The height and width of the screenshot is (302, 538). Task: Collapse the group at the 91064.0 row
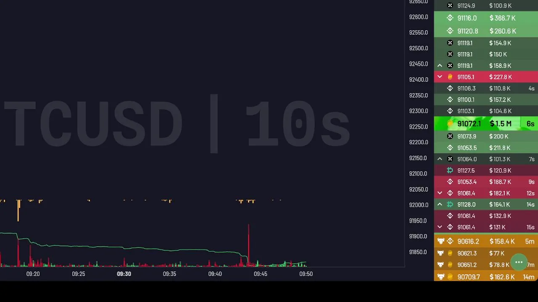440,159
